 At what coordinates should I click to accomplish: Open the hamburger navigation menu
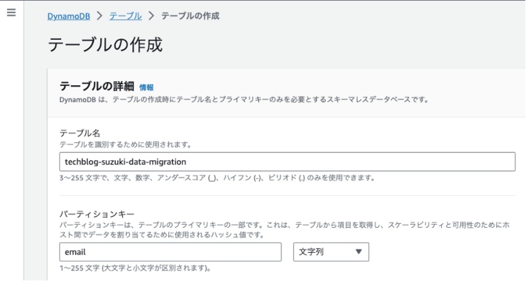click(x=11, y=12)
